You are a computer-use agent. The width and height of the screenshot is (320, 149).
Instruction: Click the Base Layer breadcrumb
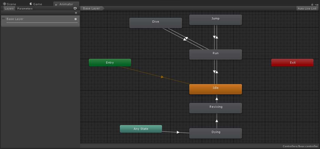click(x=92, y=8)
